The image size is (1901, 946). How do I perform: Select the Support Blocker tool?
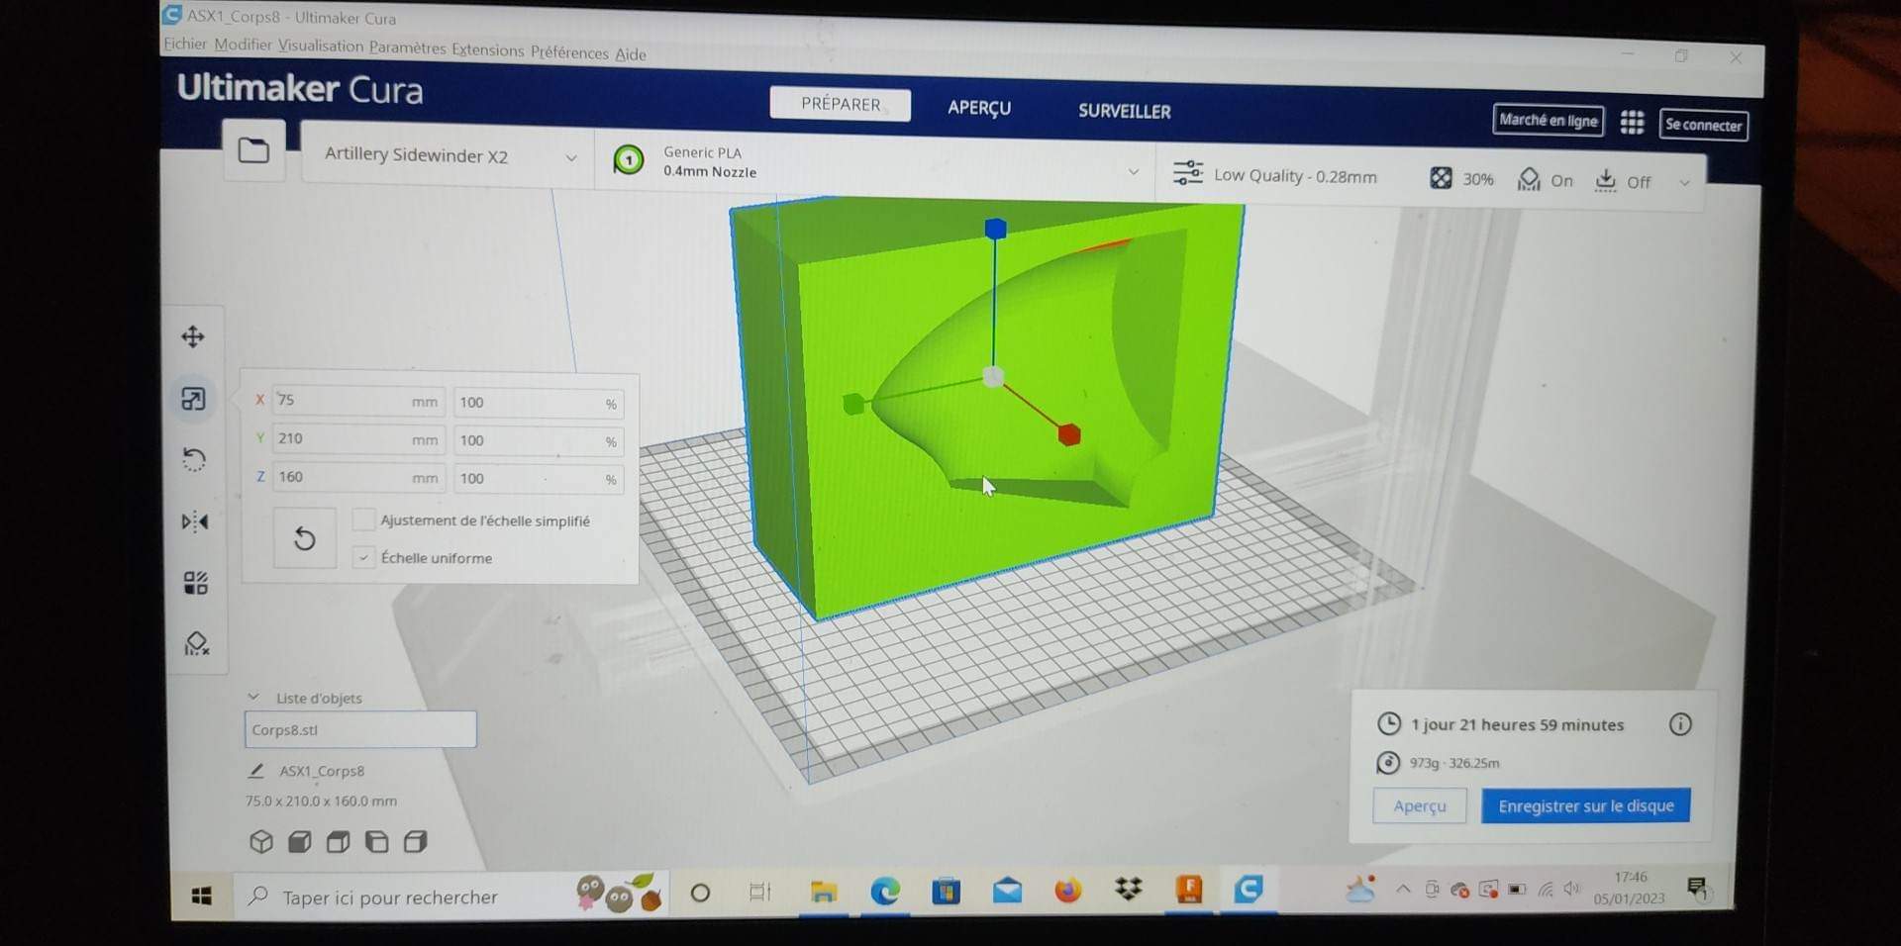[x=196, y=644]
